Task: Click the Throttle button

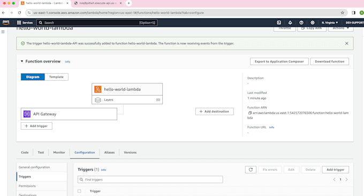Action: point(285,28)
